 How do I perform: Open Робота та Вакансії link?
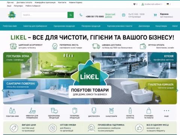tap(33, 6)
